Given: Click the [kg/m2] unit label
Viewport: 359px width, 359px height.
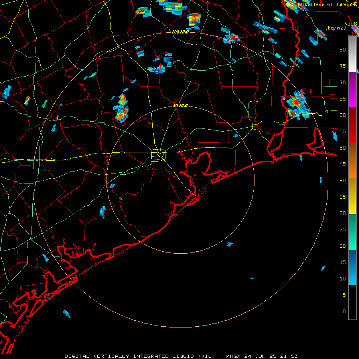Looking at the screenshot, I should click(335, 28).
